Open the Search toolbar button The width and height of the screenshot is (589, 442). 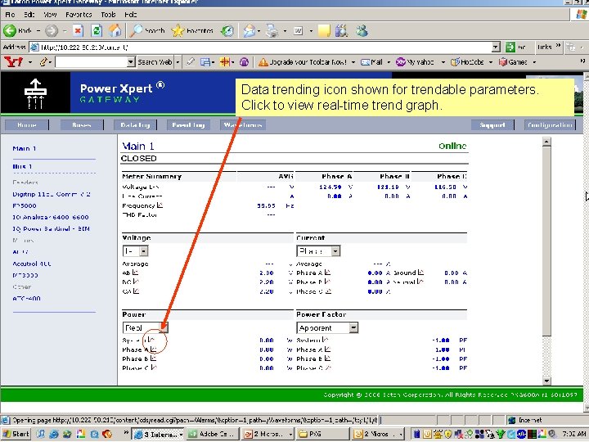point(147,30)
